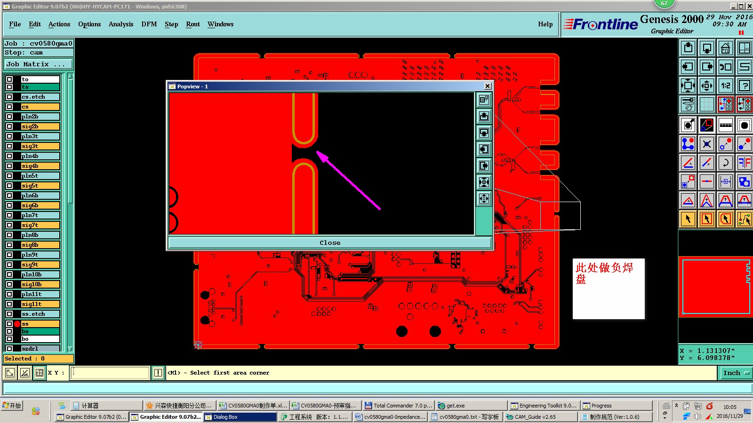Click the Job Matrix ... button
Screen dimensions: 753x423
click(39, 64)
